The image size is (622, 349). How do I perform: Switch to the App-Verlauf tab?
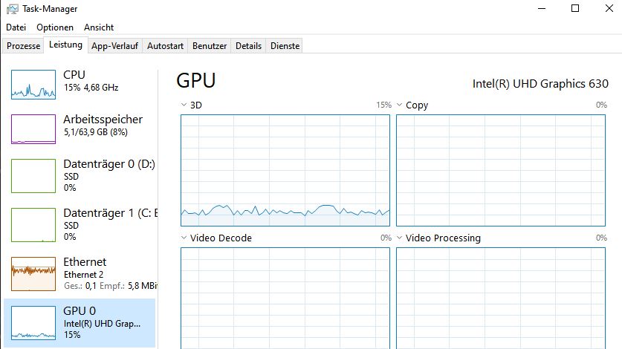coord(115,46)
